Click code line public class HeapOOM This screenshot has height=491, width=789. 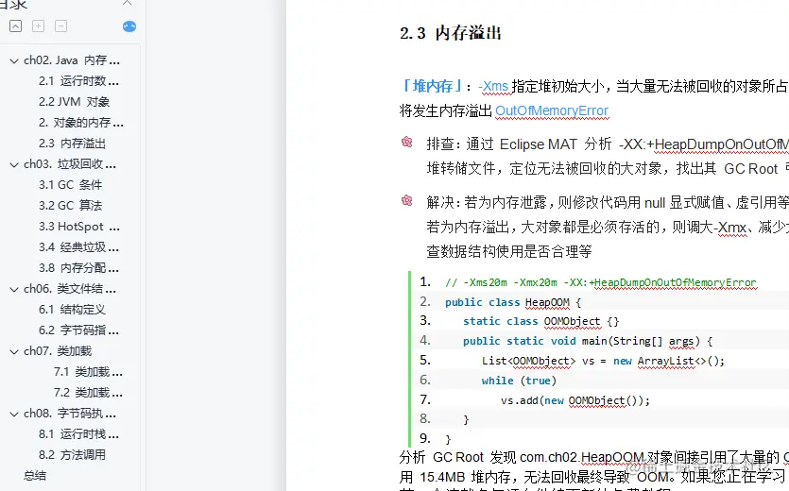[513, 302]
